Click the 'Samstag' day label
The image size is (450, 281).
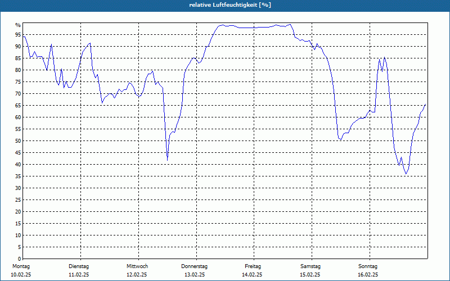310,266
